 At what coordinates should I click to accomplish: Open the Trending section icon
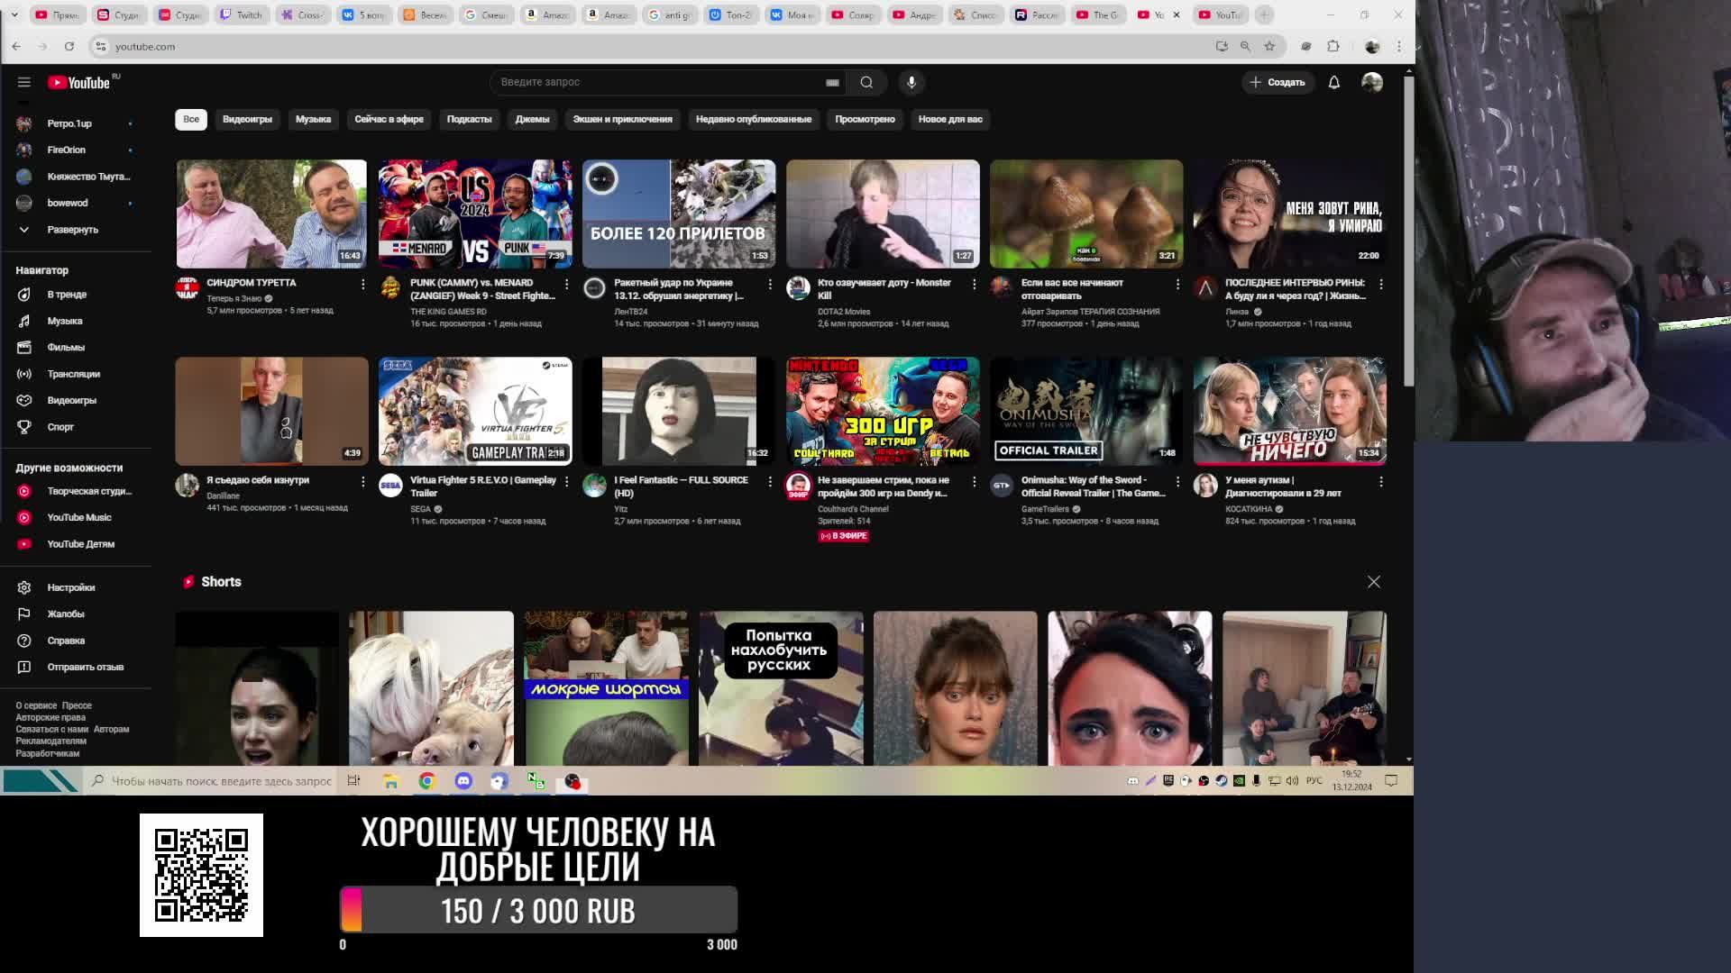tap(24, 295)
